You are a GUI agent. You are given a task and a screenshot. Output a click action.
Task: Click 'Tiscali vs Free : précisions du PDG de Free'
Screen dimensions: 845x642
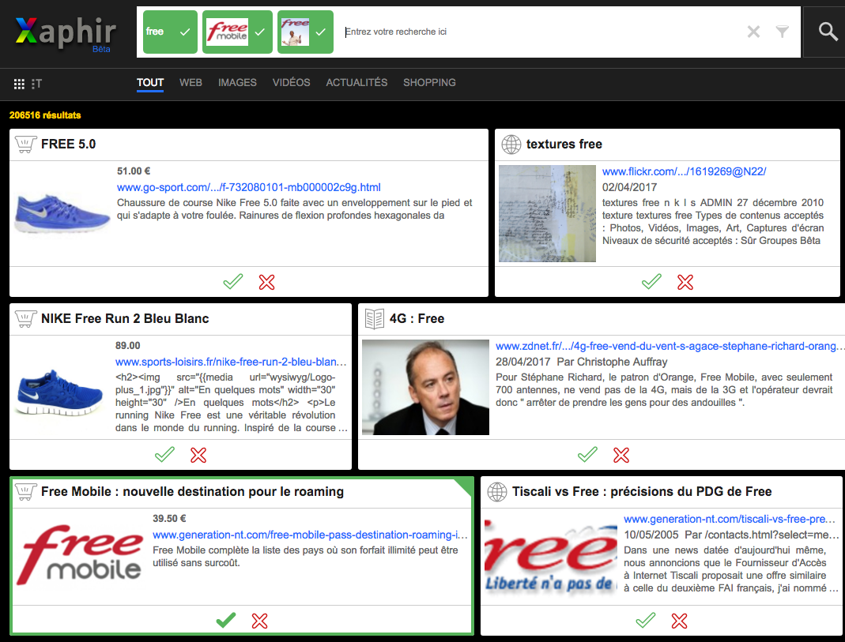click(x=642, y=492)
